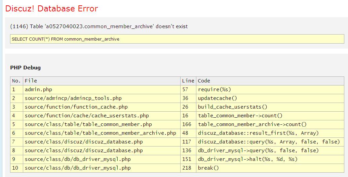Select db_driver_mysql.php file cell in row 9

102,159
